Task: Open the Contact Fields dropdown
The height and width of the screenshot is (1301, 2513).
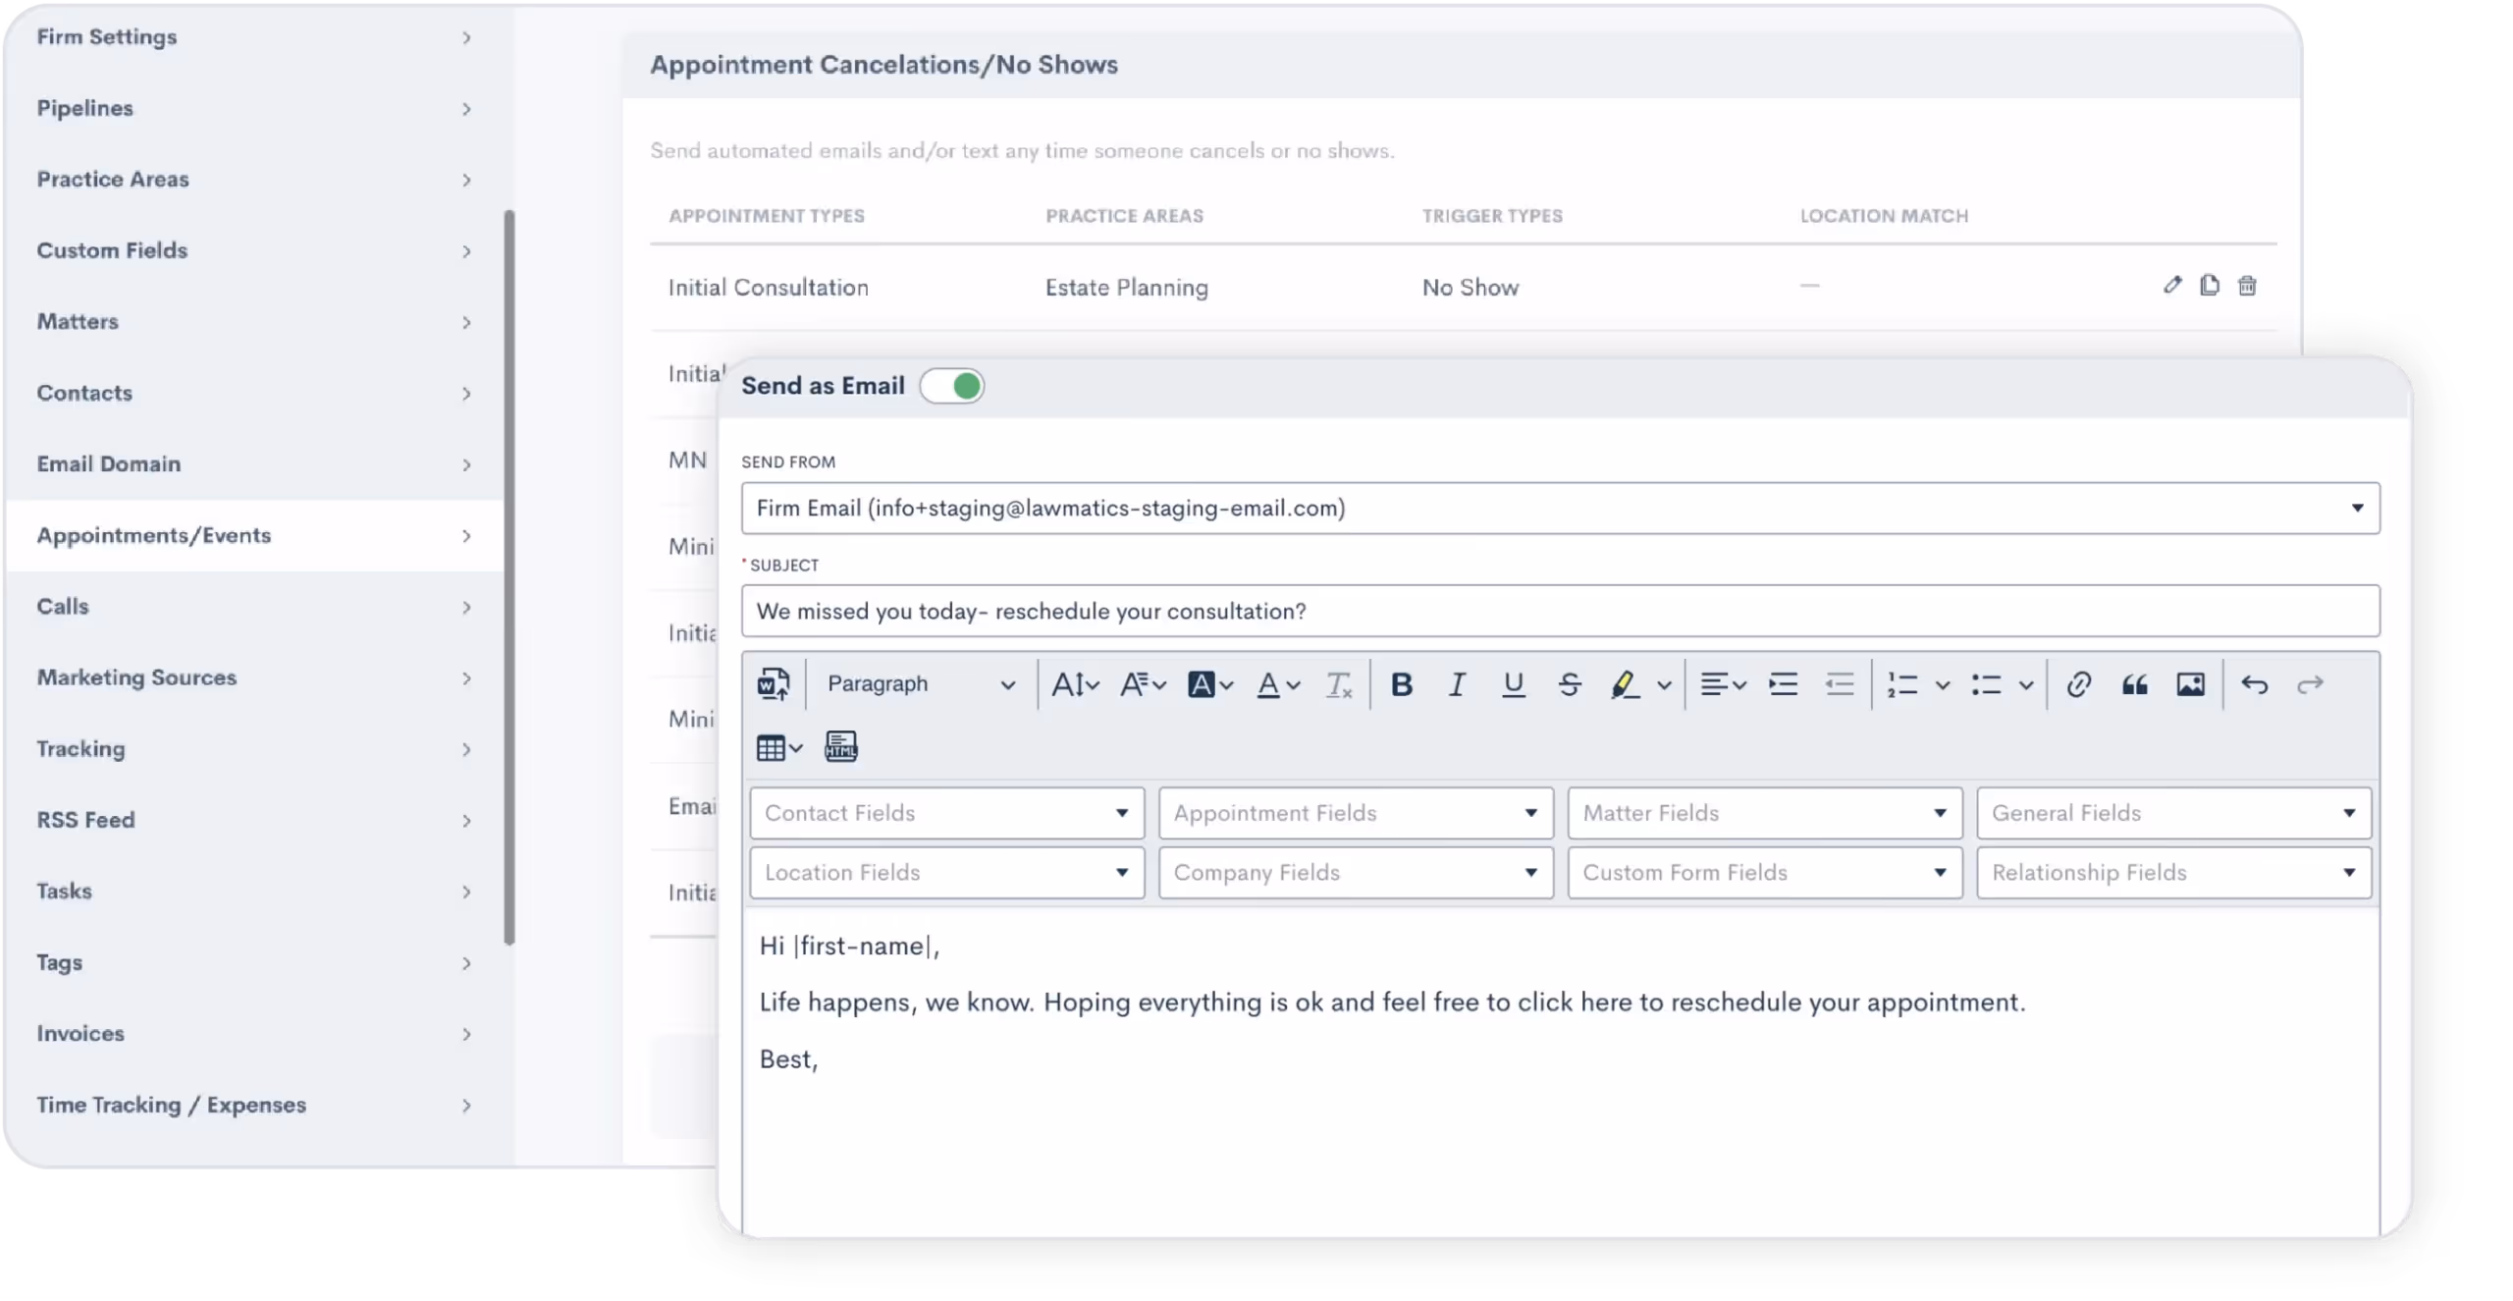Action: 946,813
